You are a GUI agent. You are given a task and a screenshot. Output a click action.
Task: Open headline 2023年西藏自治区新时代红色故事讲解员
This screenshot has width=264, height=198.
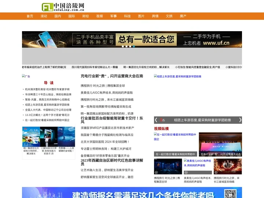point(112,162)
